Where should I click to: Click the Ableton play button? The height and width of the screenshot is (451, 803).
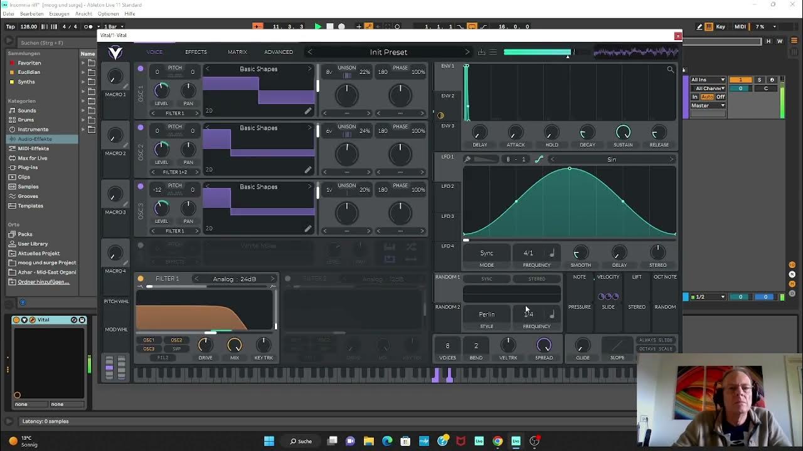point(318,26)
